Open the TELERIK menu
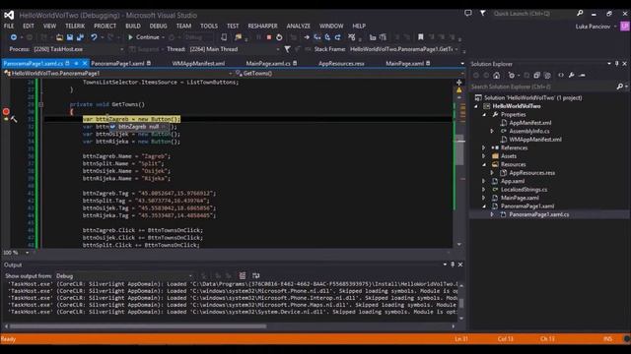 click(75, 26)
